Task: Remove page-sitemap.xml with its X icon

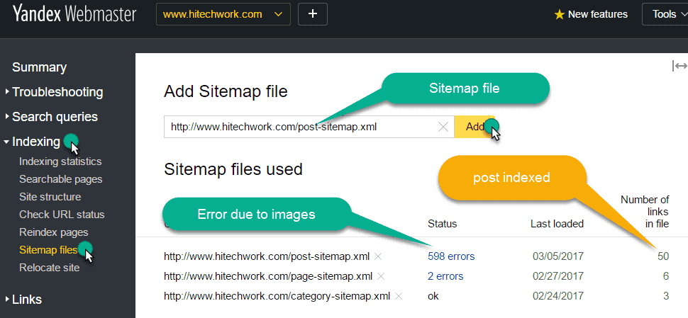Action: coord(381,276)
